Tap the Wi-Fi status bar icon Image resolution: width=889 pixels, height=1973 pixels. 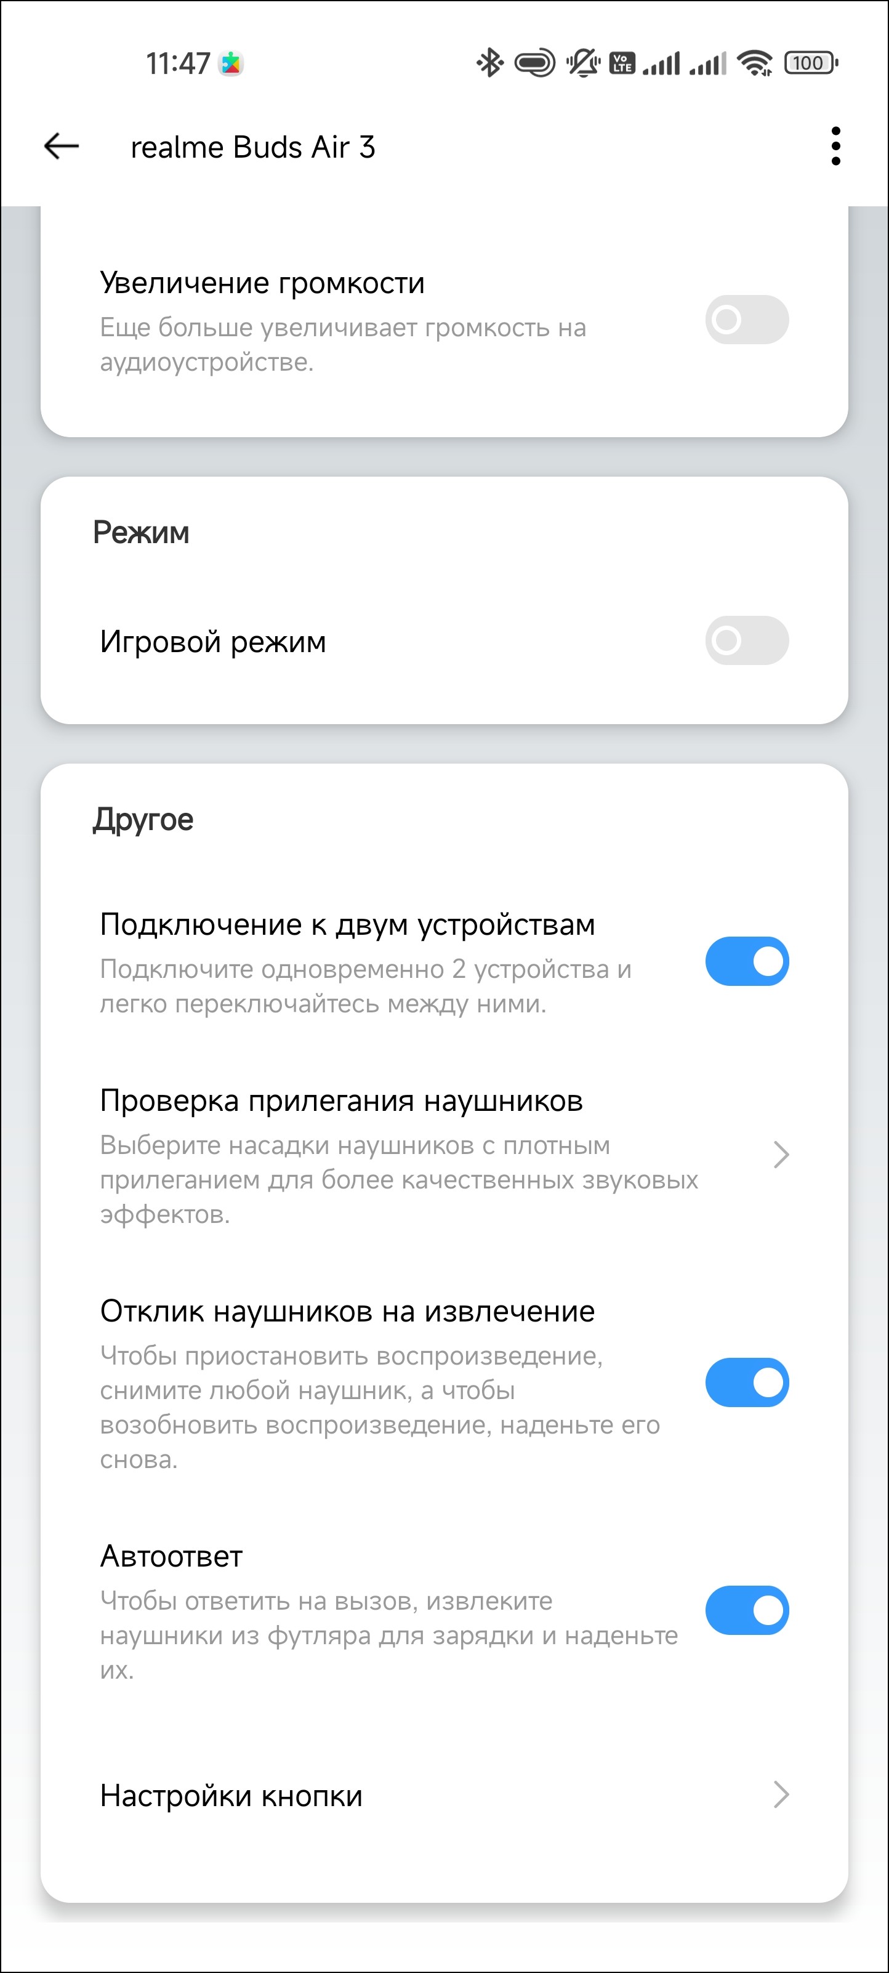pyautogui.click(x=755, y=63)
